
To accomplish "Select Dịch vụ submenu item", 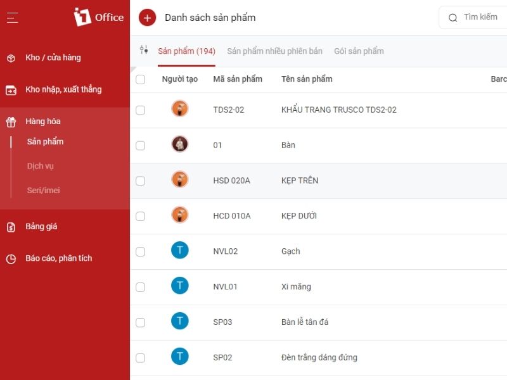I will point(41,166).
